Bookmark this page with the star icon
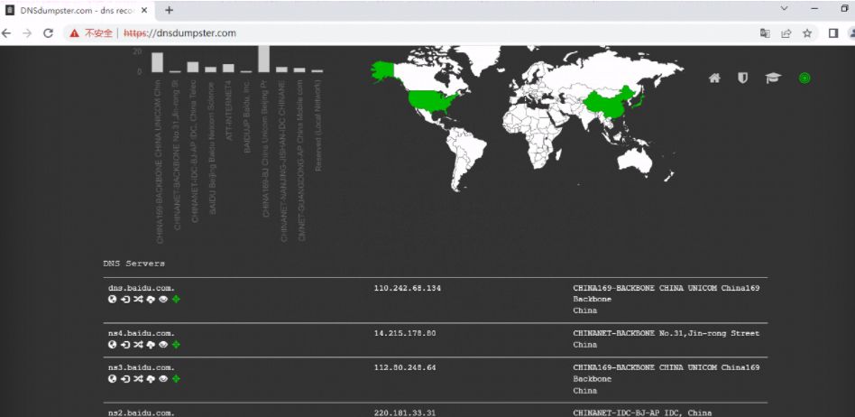This screenshot has height=417, width=855. pos(807,33)
